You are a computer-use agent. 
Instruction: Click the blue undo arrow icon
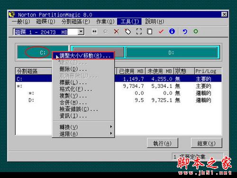click(x=185, y=31)
